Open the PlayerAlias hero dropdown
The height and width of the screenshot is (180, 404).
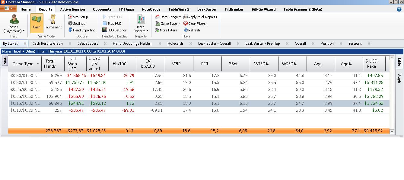24,31
